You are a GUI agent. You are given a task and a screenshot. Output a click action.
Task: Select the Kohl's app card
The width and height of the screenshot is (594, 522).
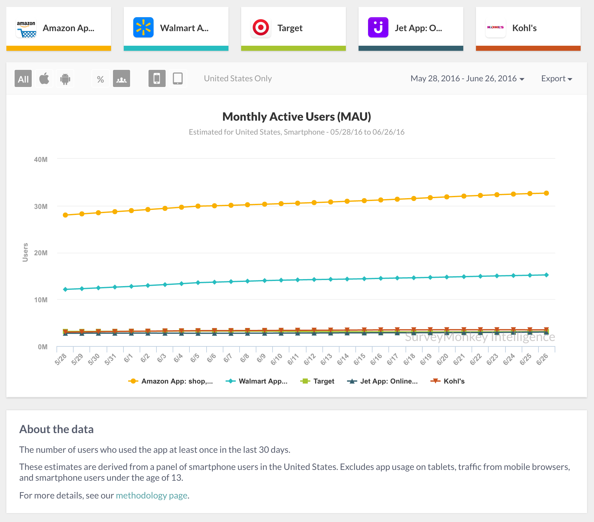click(x=528, y=29)
